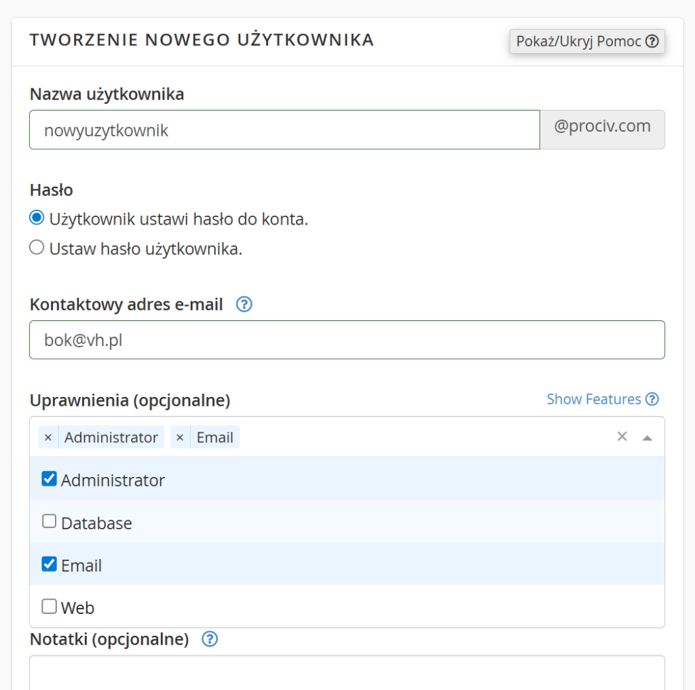Viewport: 695px width, 690px height.
Task: Click the Administrator tag label
Action: coord(111,438)
